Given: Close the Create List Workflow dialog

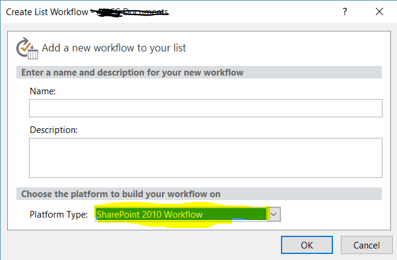Looking at the screenshot, I should click(x=379, y=11).
